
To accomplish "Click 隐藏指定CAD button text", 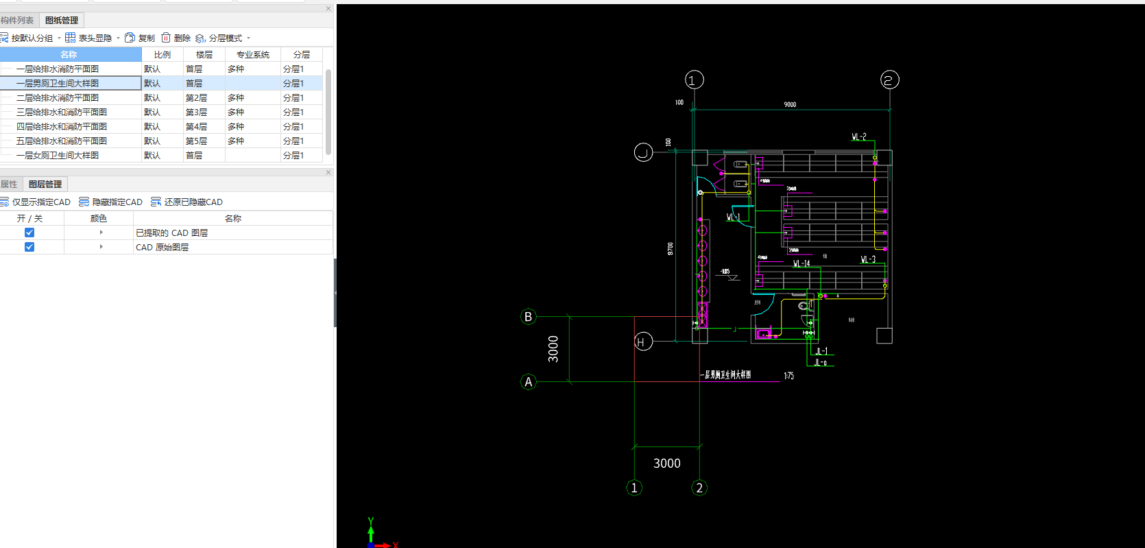I will [117, 202].
